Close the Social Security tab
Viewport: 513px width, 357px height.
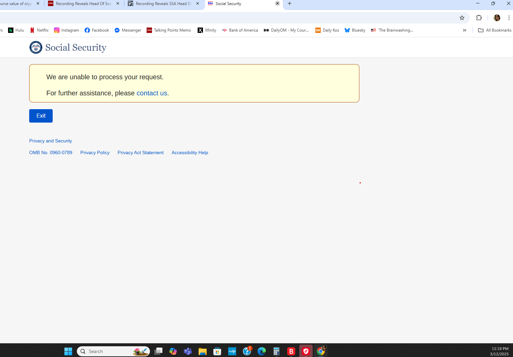tap(277, 4)
